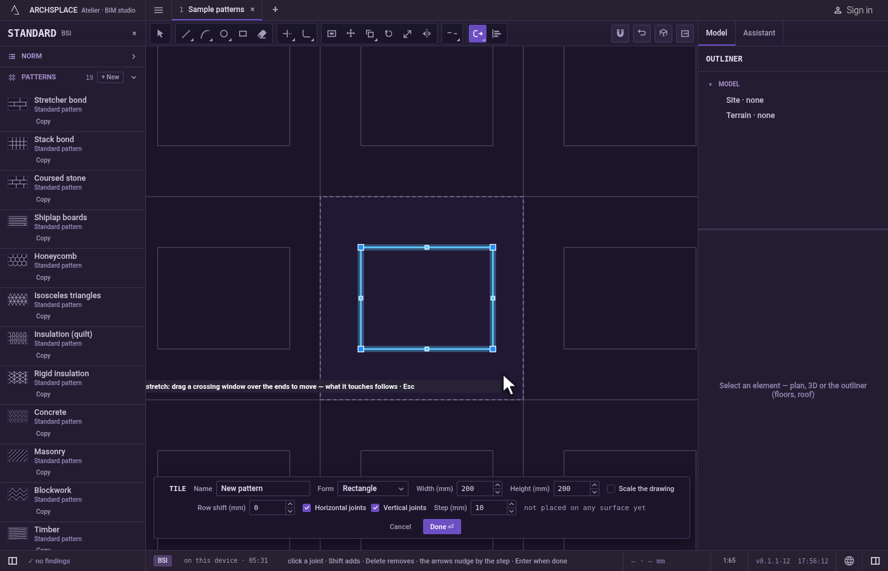Select the Fillet corner tool

point(306,34)
